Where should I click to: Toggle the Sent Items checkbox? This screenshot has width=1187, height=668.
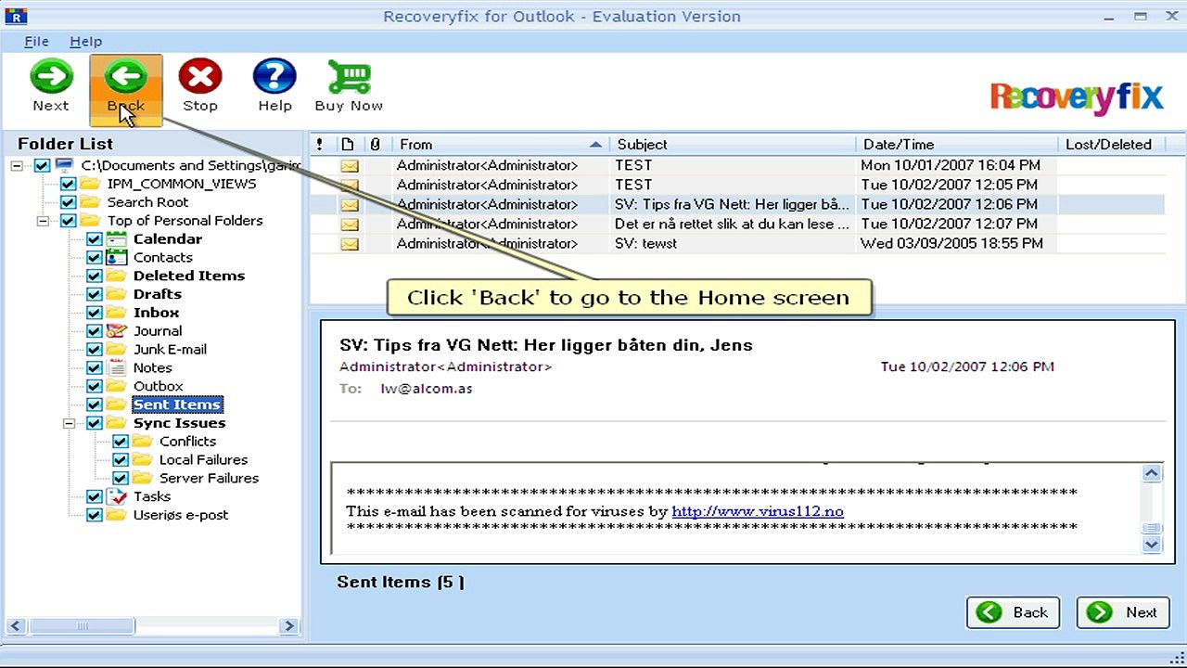(94, 405)
